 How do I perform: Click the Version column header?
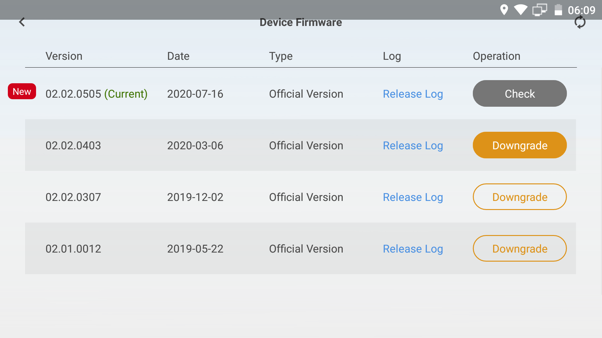pyautogui.click(x=64, y=56)
